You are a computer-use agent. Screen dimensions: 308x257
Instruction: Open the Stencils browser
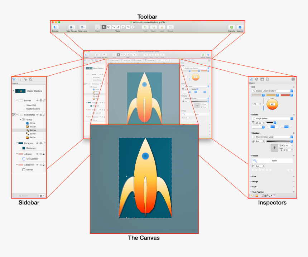click(232, 27)
